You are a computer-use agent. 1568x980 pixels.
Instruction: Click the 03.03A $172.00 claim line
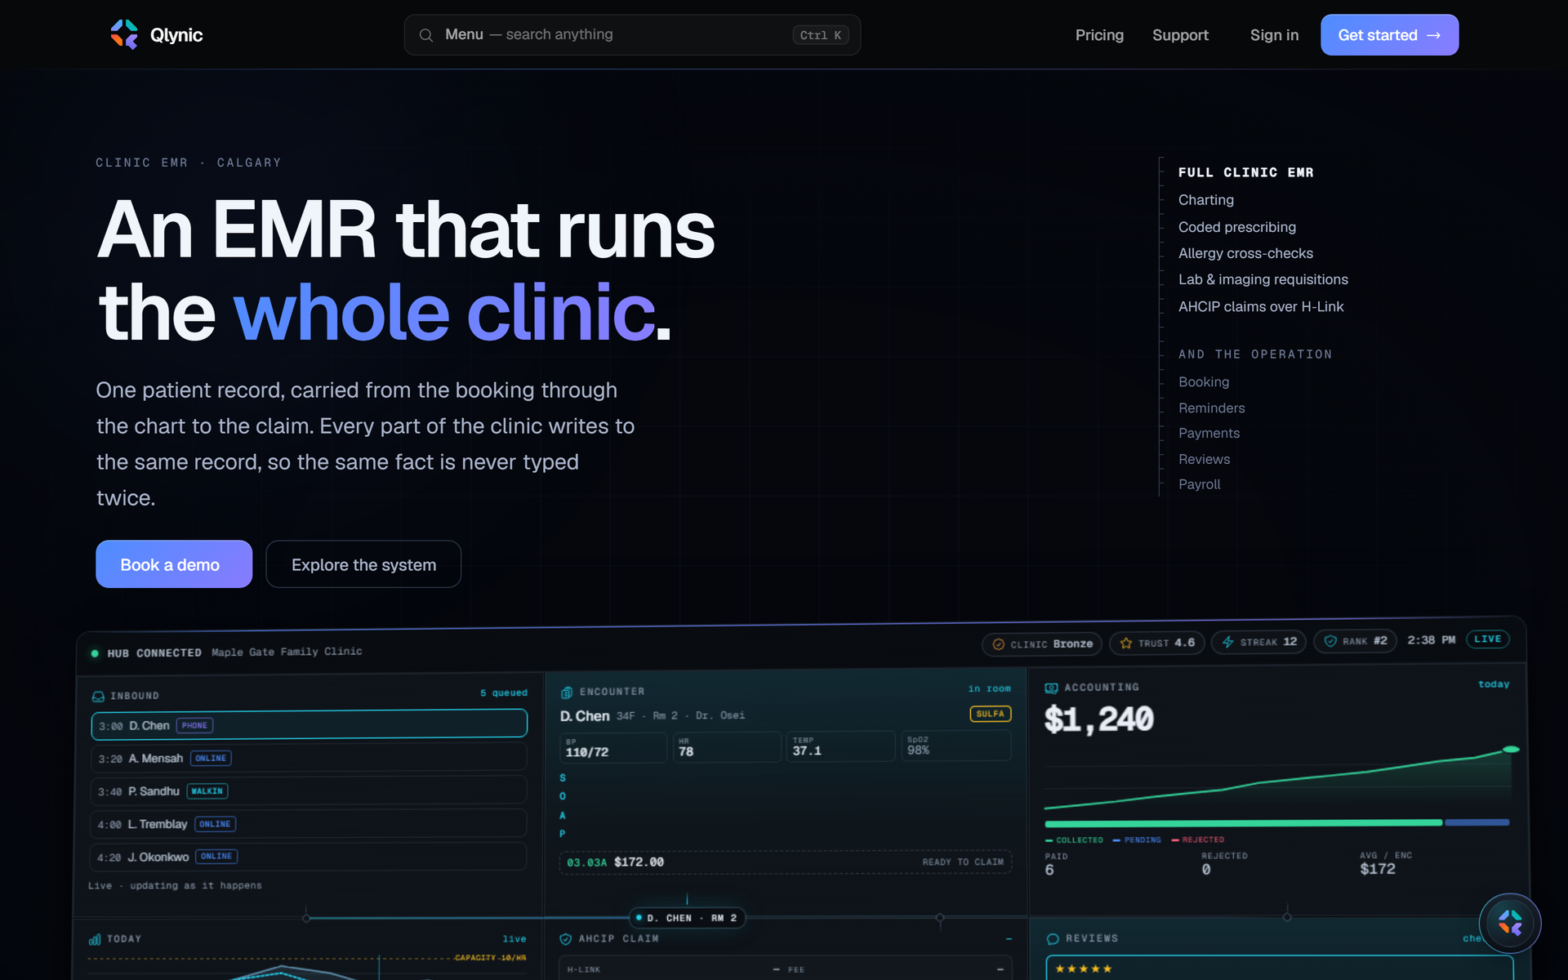tap(786, 862)
